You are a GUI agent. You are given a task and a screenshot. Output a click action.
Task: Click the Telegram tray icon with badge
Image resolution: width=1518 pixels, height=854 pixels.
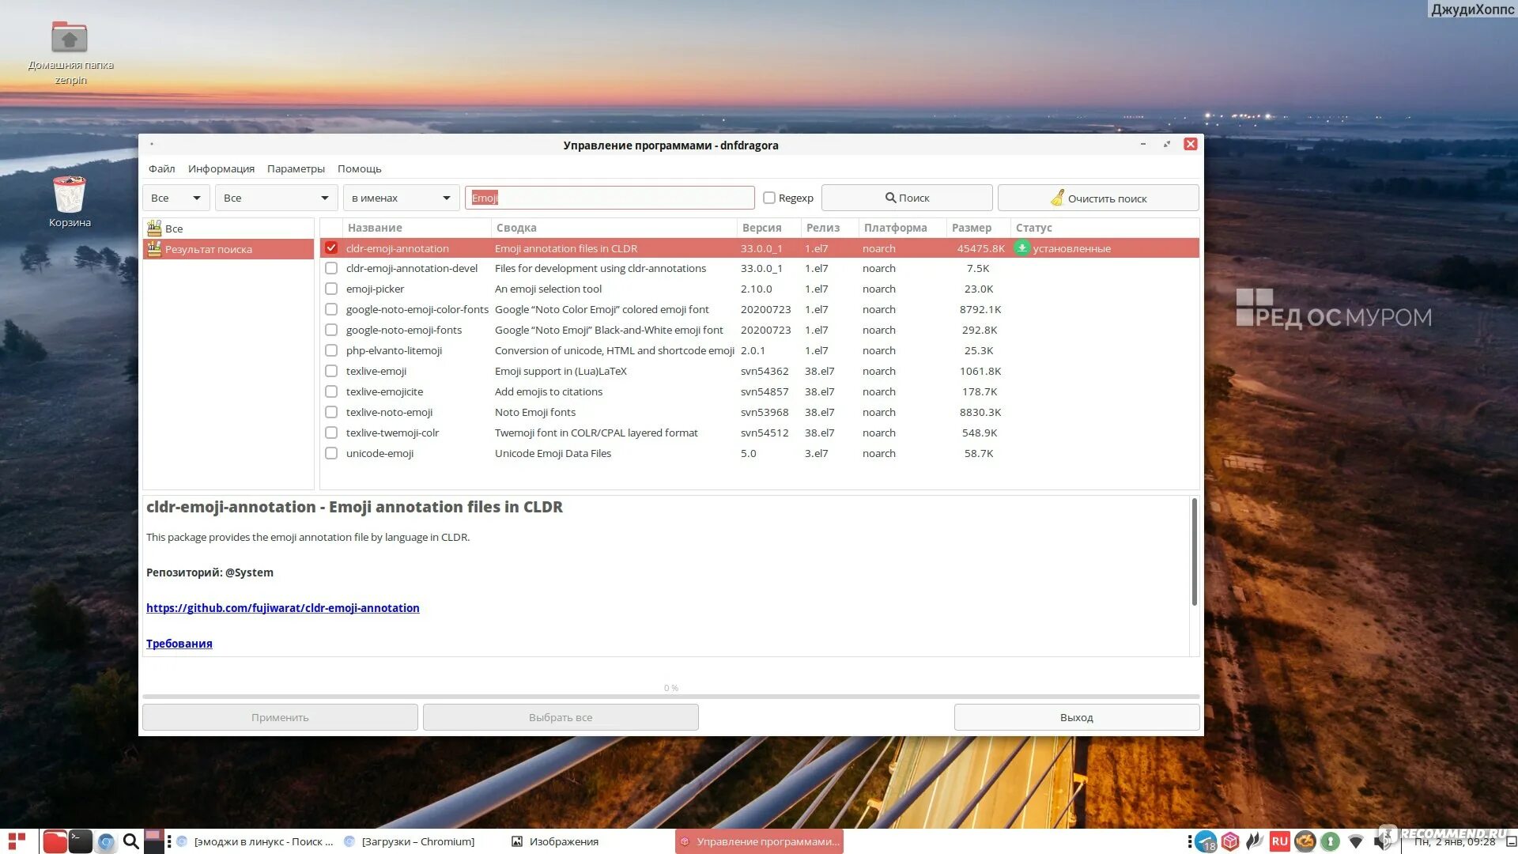click(1206, 841)
